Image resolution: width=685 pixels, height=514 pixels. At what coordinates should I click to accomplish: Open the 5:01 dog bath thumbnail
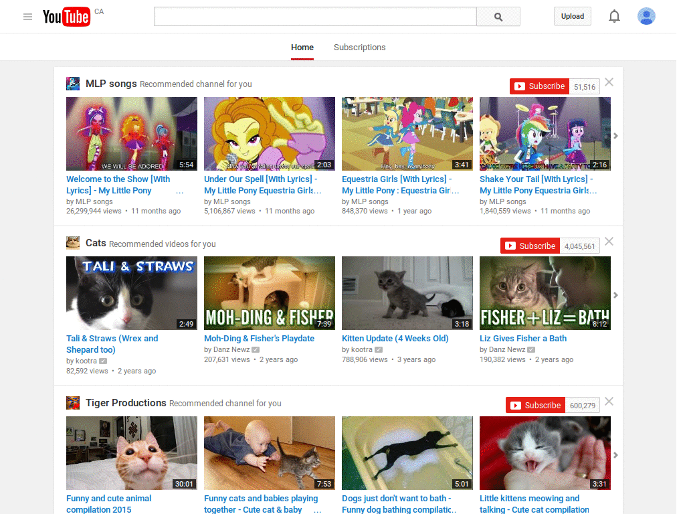pos(407,453)
